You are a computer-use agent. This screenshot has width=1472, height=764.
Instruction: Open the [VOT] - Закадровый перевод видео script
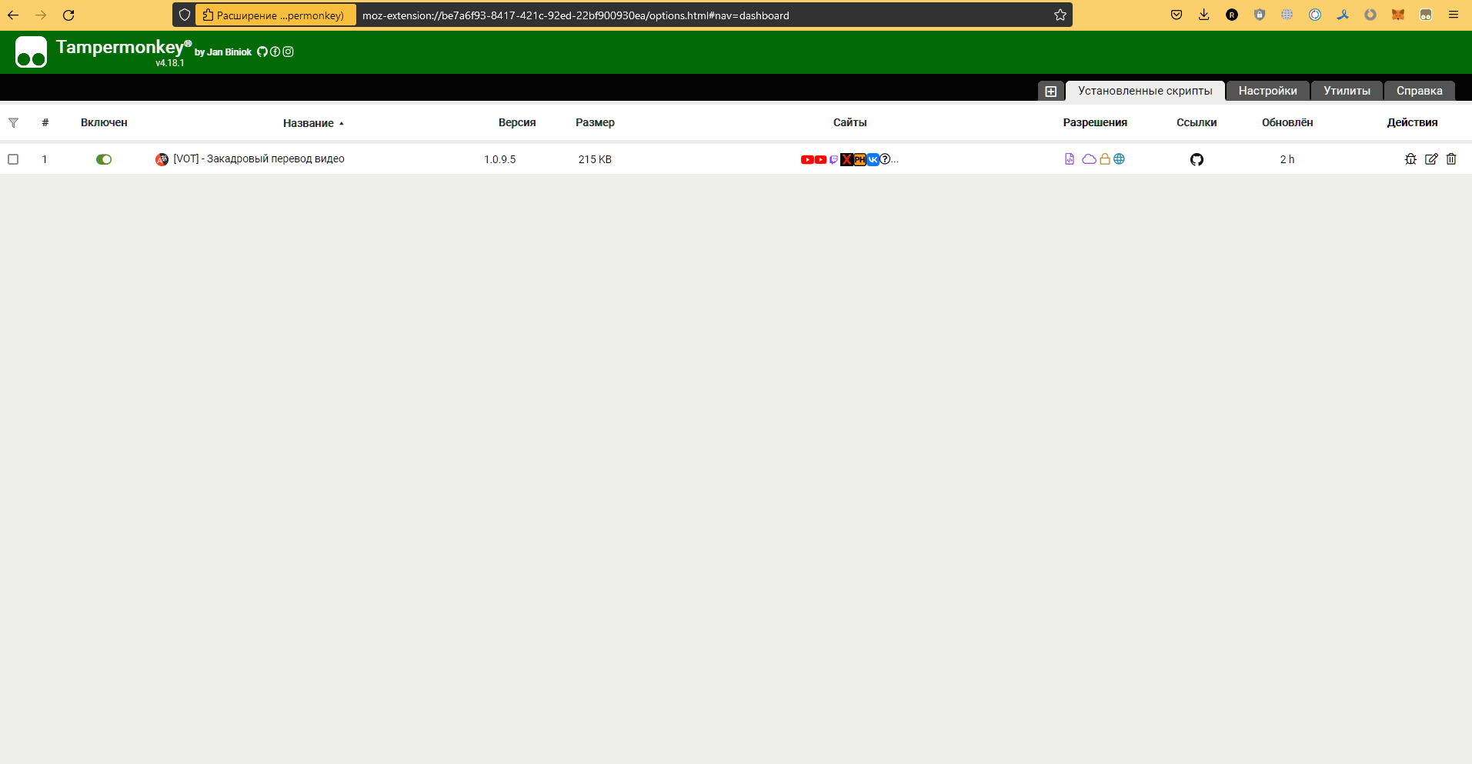coord(259,158)
